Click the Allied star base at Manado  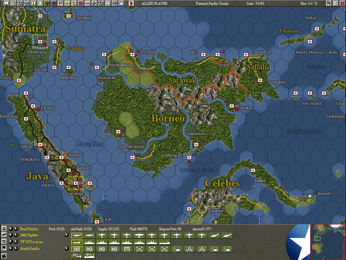pos(310,196)
